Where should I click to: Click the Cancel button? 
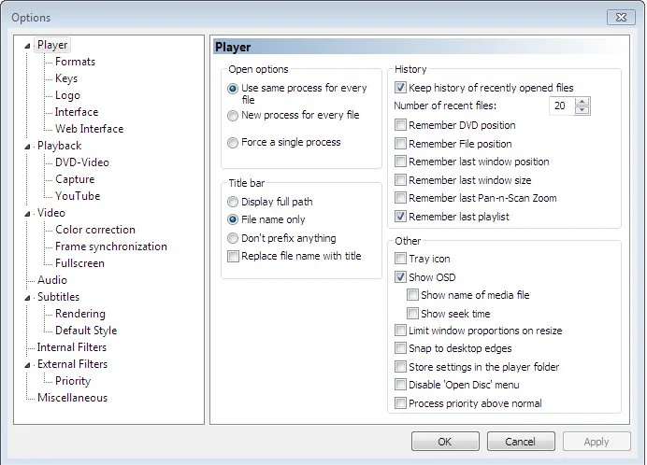pyautogui.click(x=521, y=442)
